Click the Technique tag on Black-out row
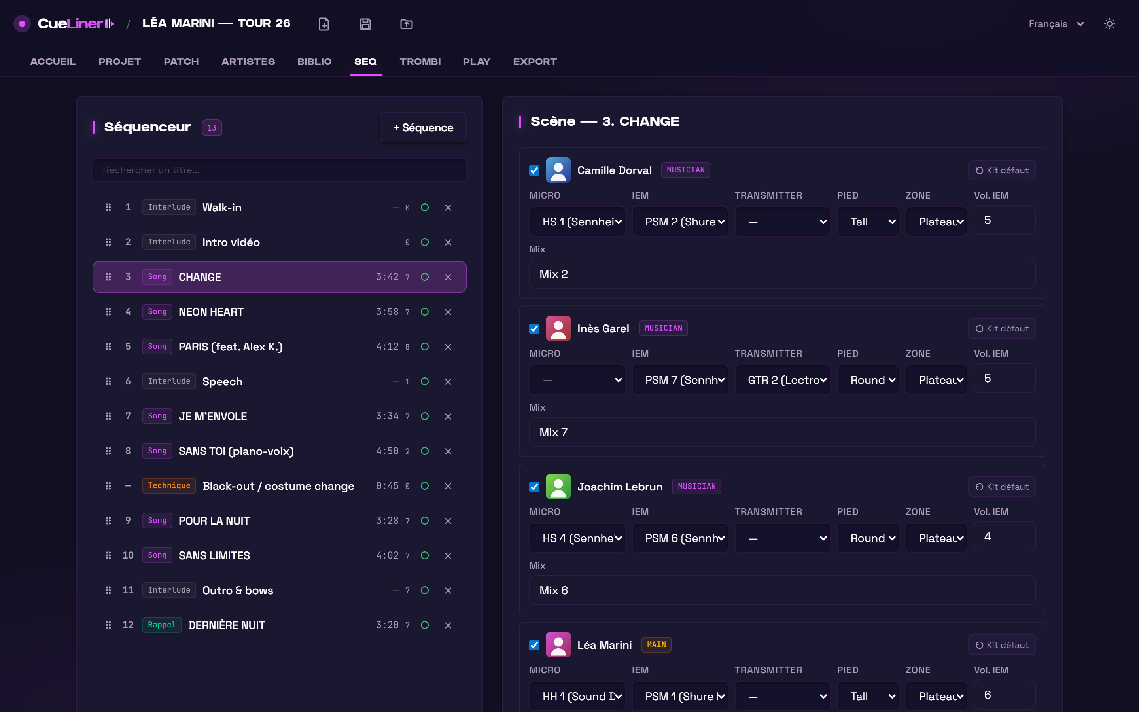Screen dimensions: 1139x712 169,485
